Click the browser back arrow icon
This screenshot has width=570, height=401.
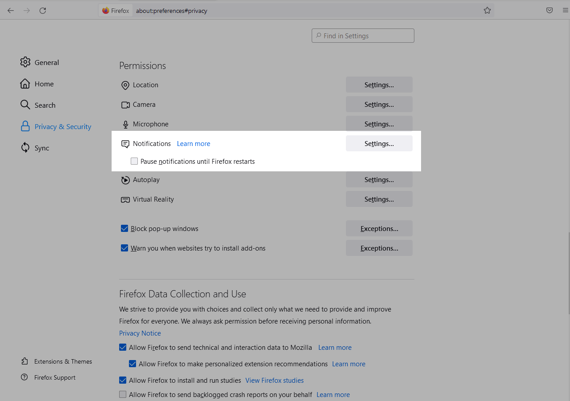click(11, 11)
